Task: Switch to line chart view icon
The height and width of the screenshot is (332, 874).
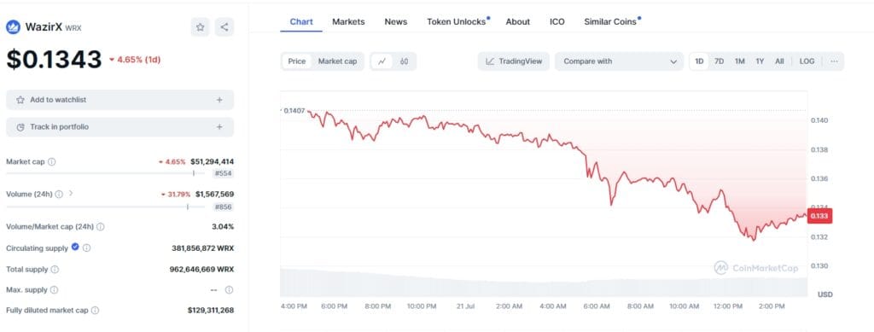Action: click(382, 61)
